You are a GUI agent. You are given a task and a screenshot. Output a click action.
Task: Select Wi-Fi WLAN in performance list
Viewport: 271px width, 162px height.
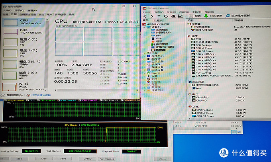click(24, 86)
